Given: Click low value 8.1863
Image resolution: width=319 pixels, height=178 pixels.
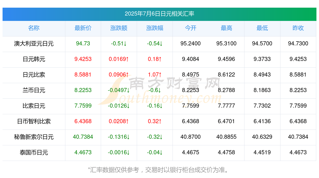Looking at the screenshot, I should pos(262,90).
